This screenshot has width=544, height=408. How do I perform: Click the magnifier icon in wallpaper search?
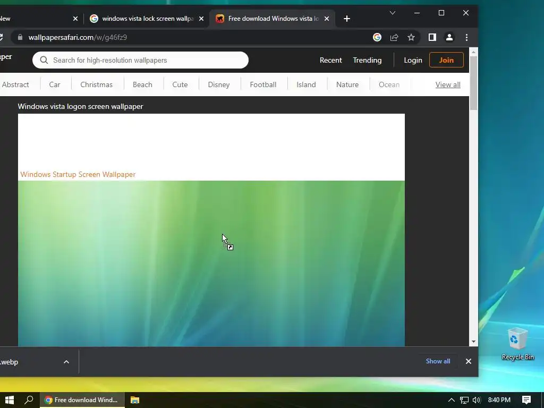point(44,60)
